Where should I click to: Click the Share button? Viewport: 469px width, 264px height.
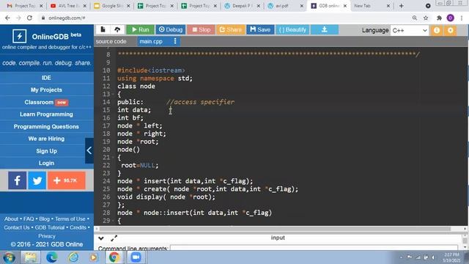coord(230,29)
